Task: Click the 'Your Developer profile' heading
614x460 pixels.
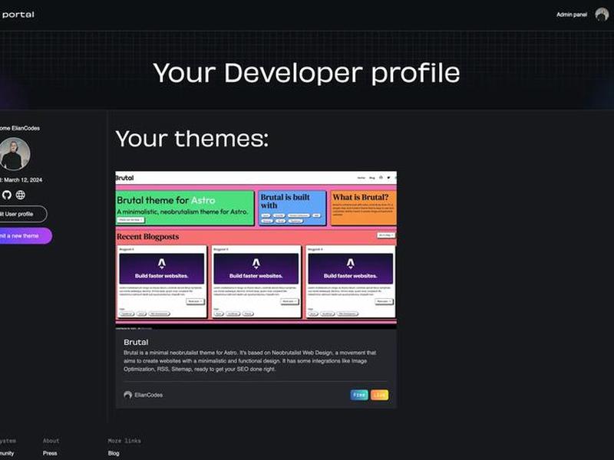Action: click(306, 73)
